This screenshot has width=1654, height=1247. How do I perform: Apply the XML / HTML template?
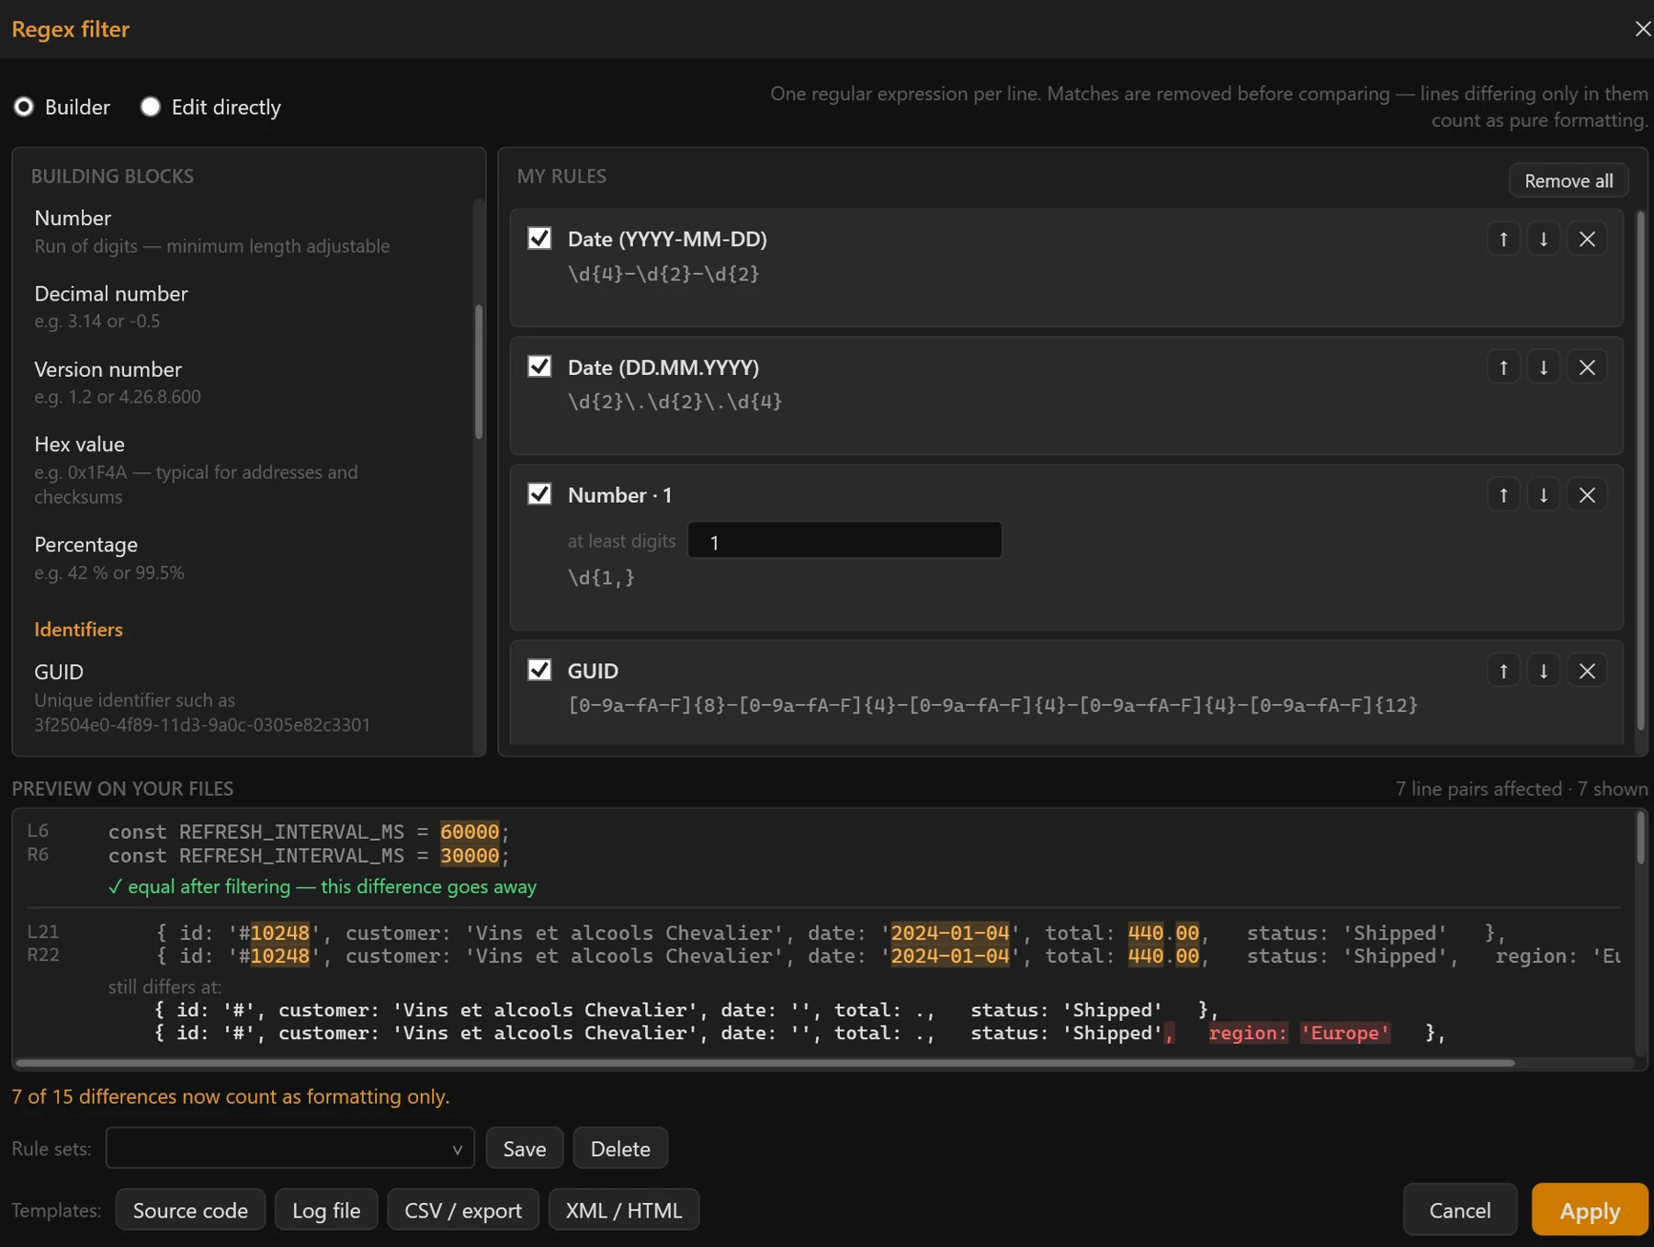(624, 1210)
